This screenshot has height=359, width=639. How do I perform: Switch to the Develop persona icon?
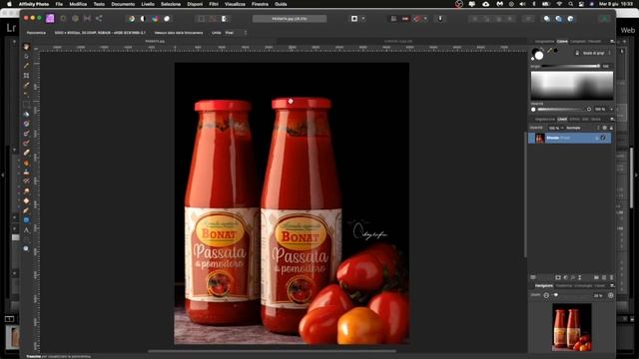(x=76, y=18)
